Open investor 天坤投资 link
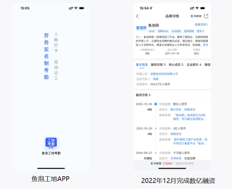Viewport: 232px width, 189px height. pos(176,158)
